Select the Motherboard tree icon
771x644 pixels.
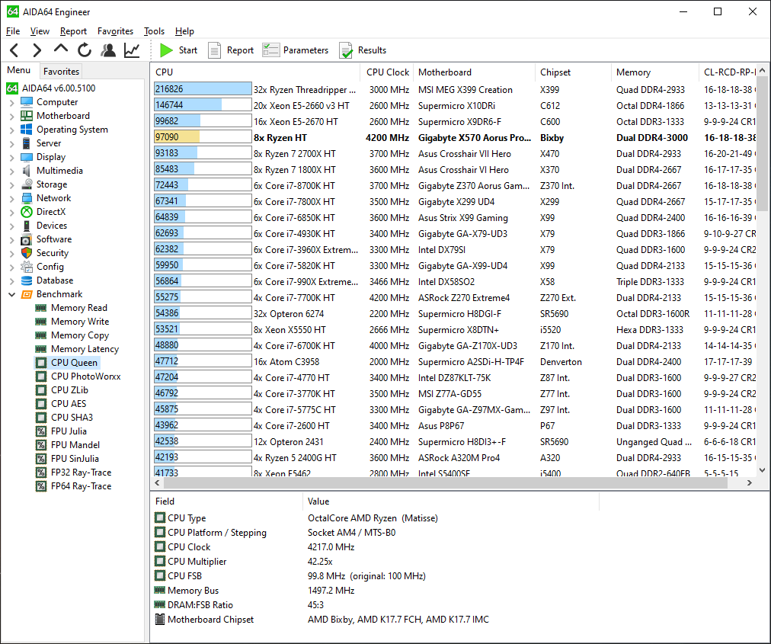tap(27, 116)
